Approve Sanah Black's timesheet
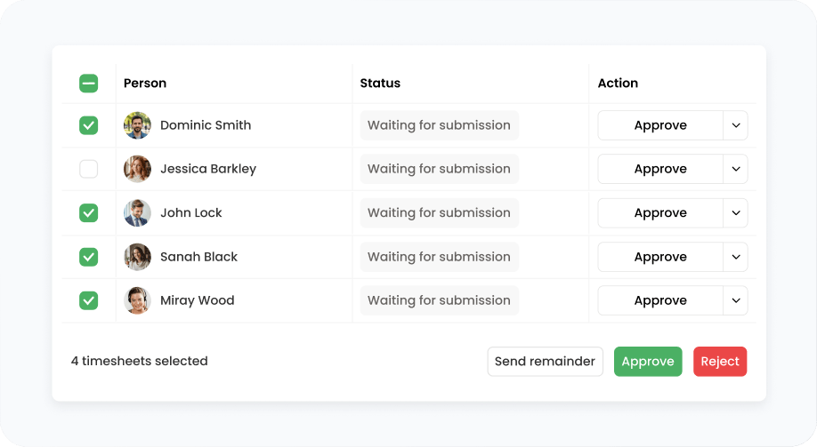Screen dimensions: 817x447 click(x=660, y=257)
